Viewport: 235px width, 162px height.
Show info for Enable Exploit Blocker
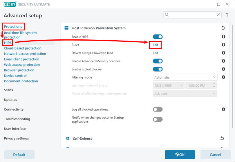pyautogui.click(x=223, y=69)
